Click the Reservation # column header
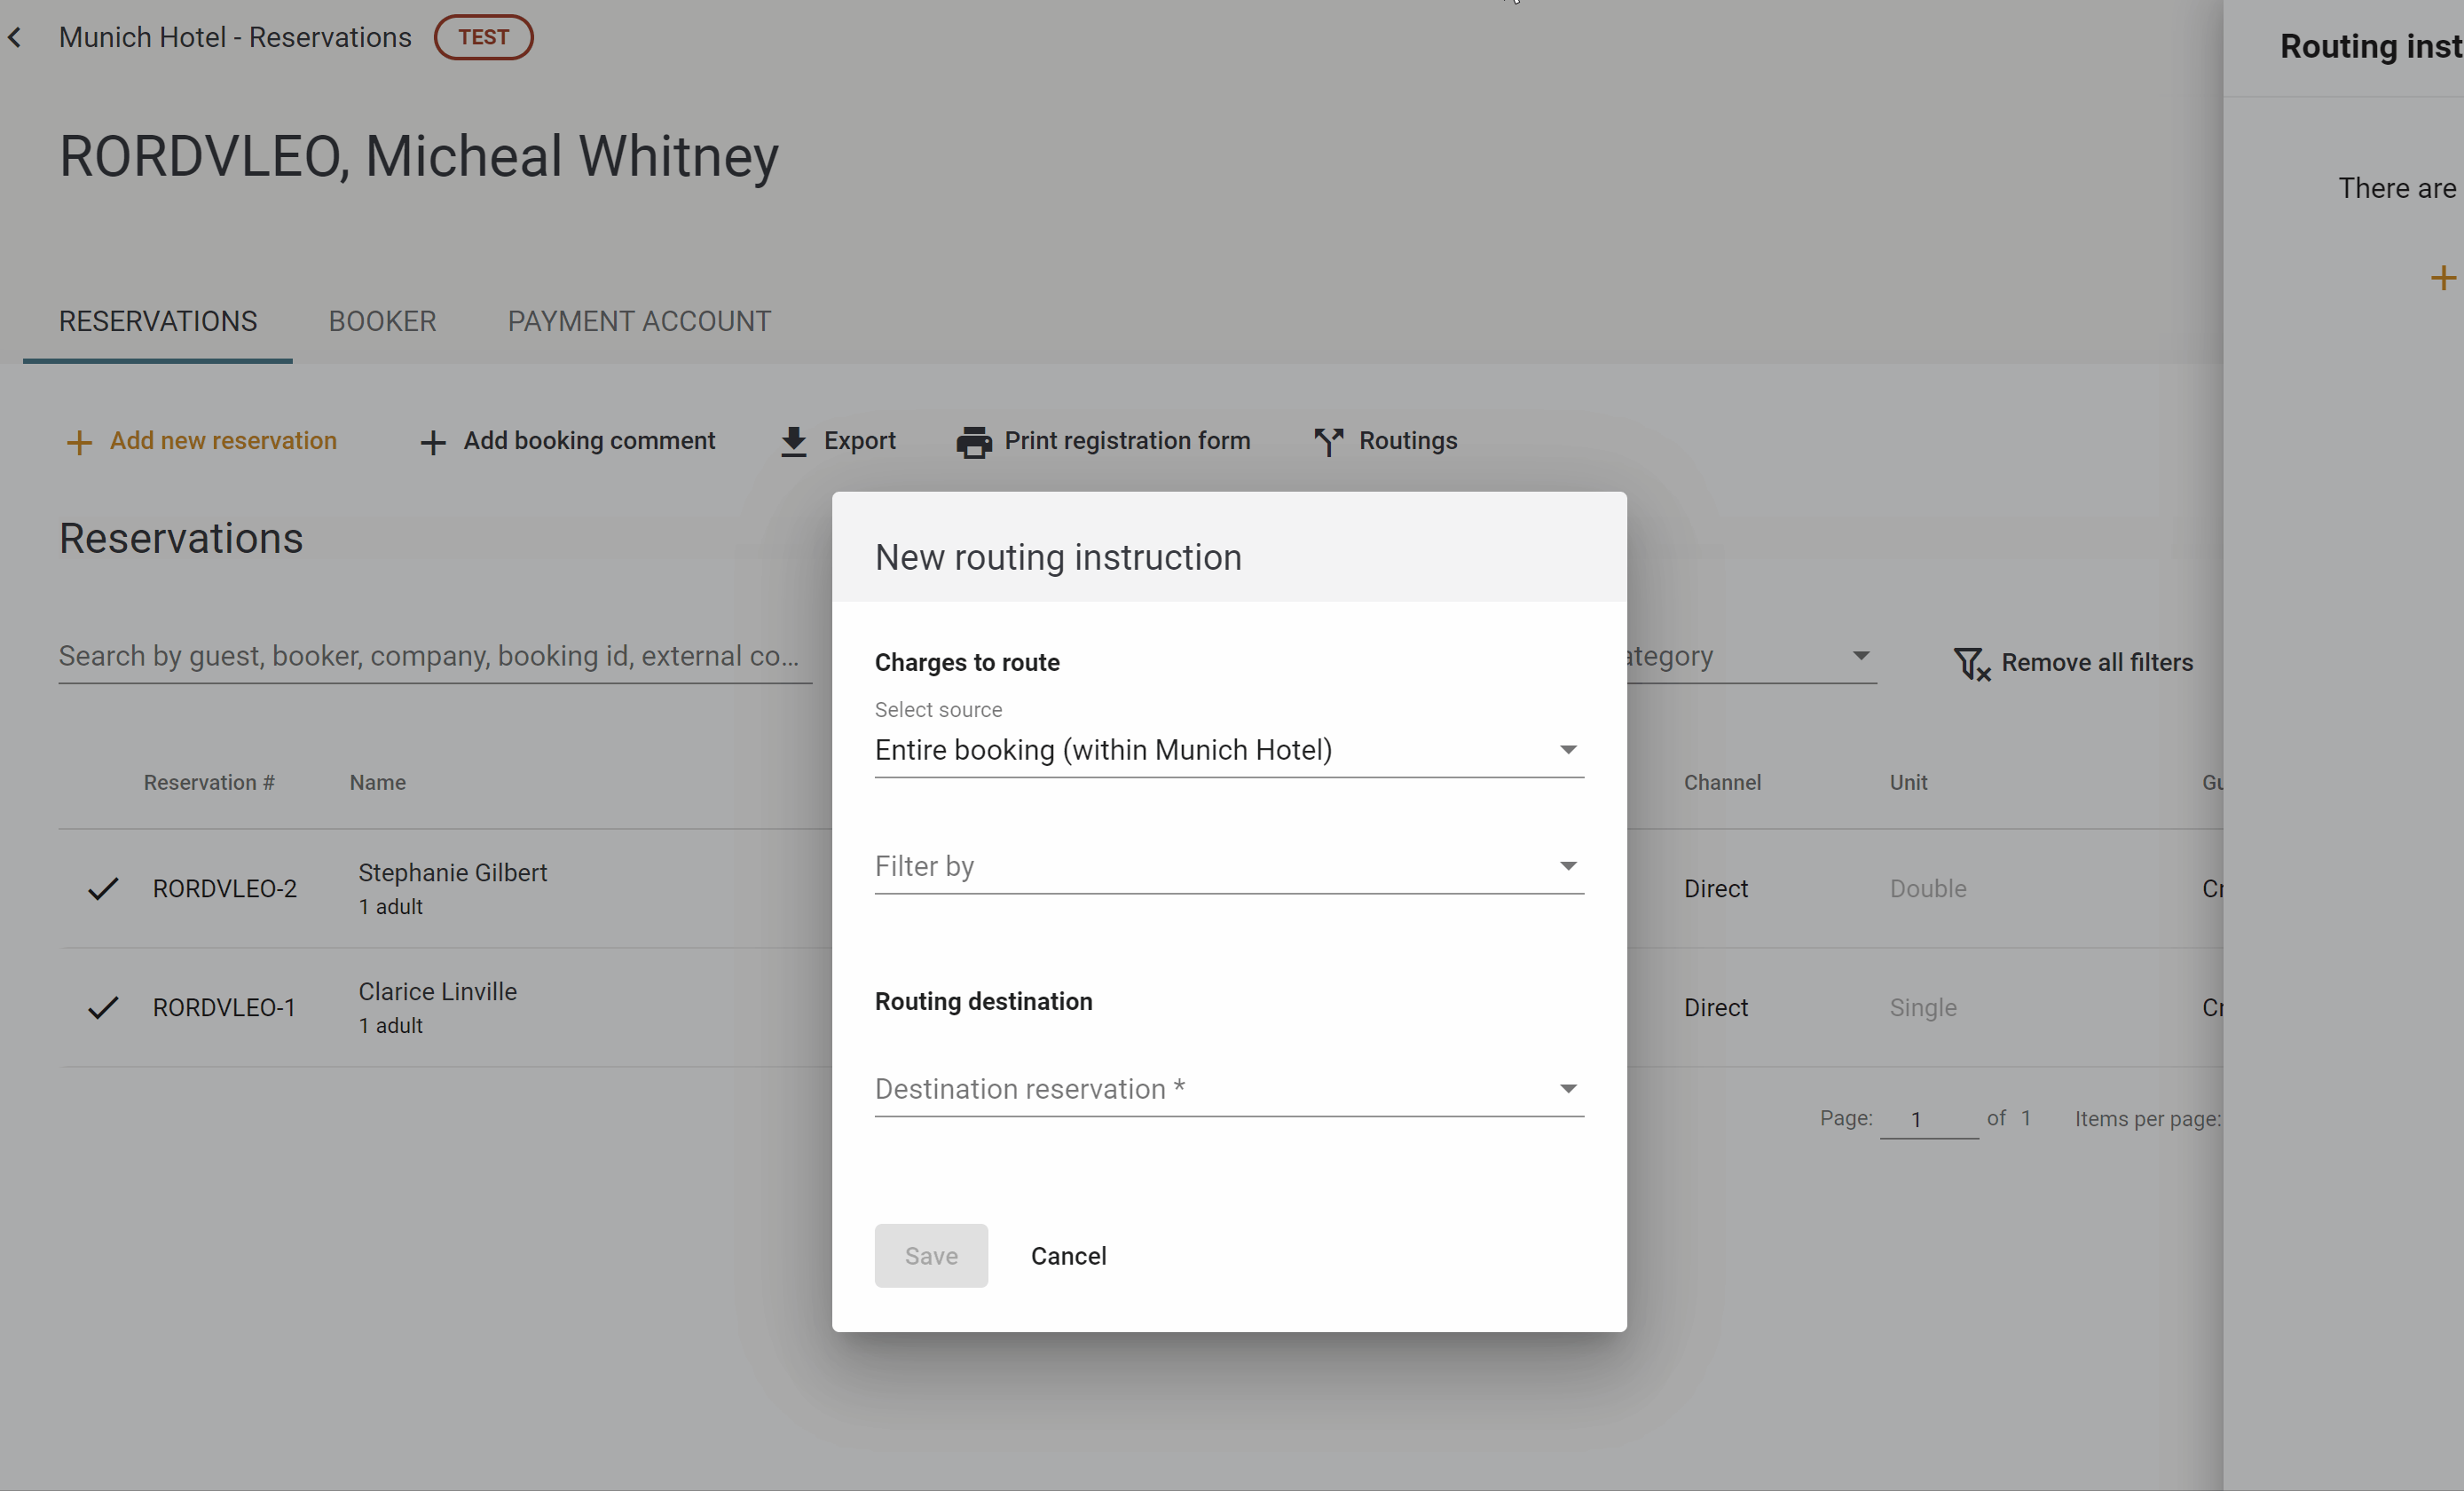The width and height of the screenshot is (2464, 1491). (209, 783)
